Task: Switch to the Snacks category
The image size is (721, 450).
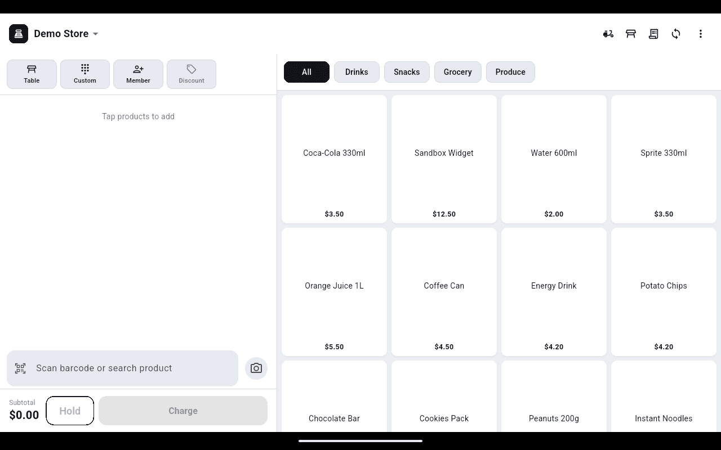Action: click(407, 72)
